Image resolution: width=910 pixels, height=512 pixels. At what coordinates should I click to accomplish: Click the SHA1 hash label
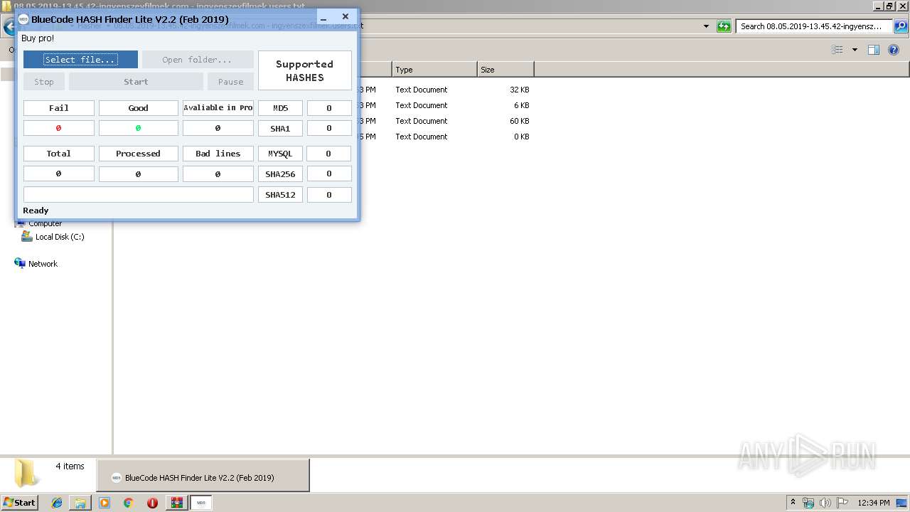click(x=280, y=129)
